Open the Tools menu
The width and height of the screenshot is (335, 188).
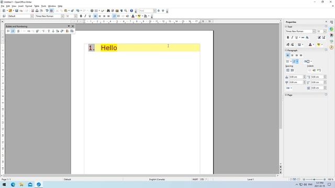tap(43, 6)
